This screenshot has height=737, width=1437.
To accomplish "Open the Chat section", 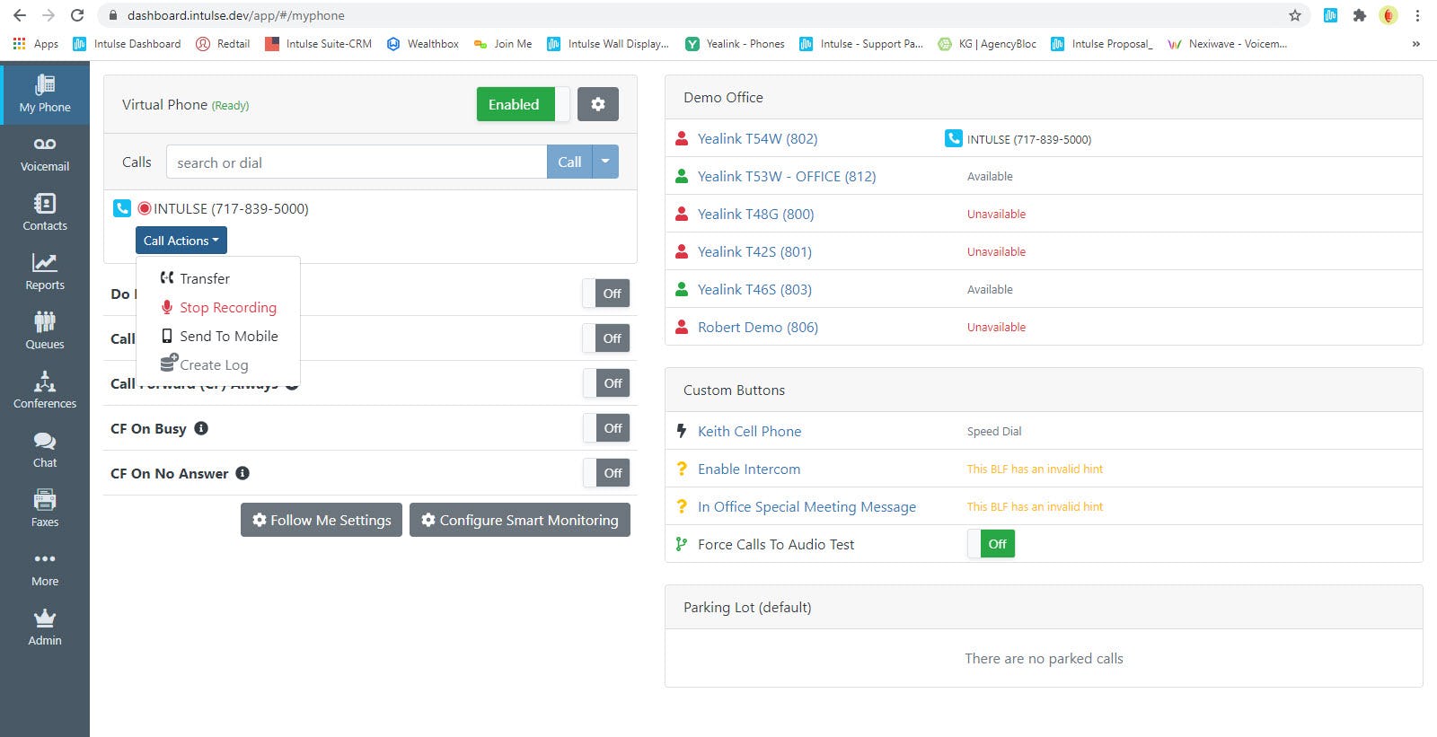I will coord(45,451).
